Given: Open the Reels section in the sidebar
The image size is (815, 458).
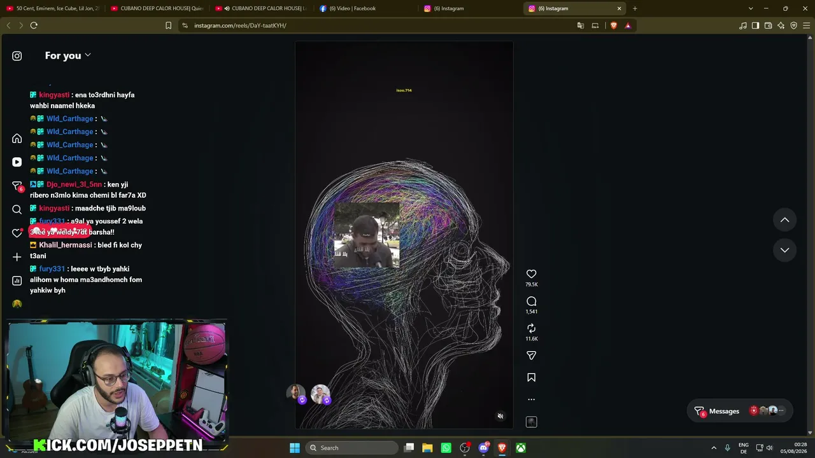Looking at the screenshot, I should pyautogui.click(x=17, y=162).
